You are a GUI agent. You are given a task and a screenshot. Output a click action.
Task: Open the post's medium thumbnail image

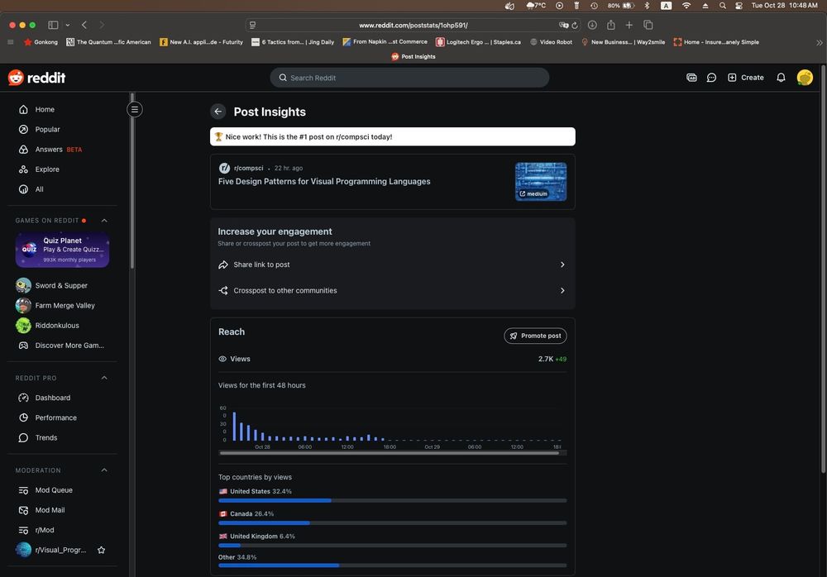(541, 181)
